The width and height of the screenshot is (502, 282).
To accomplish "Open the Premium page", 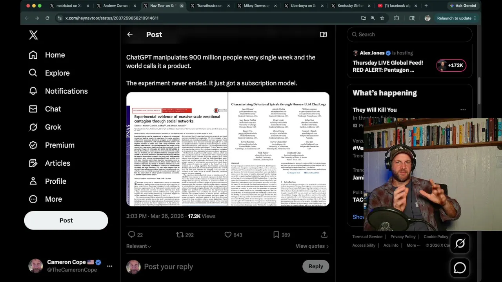I will tap(51, 145).
